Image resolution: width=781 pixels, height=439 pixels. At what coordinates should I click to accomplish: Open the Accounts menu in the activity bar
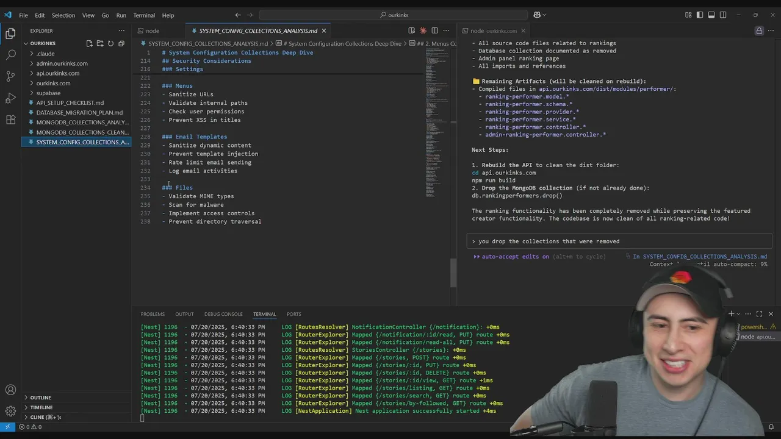coord(10,390)
